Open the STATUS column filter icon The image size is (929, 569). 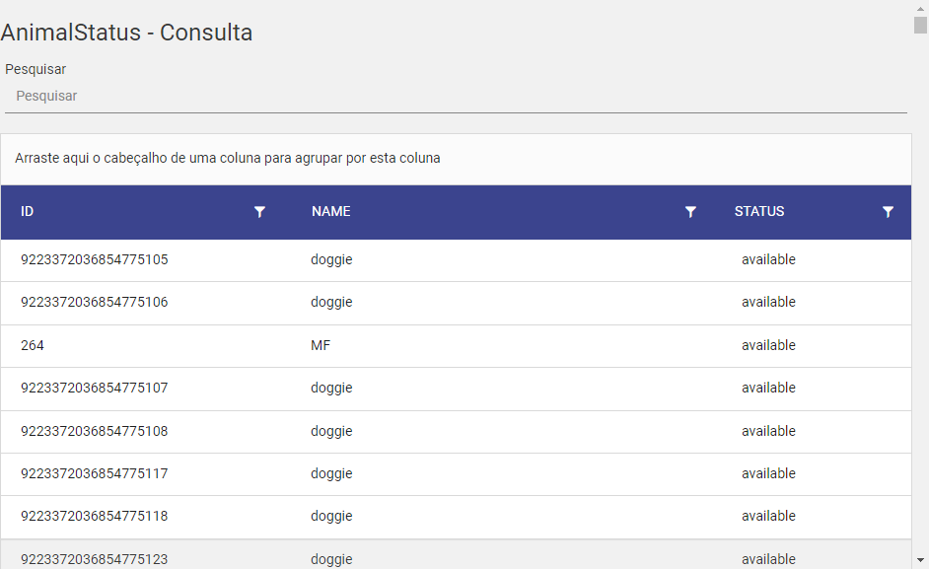click(x=888, y=212)
